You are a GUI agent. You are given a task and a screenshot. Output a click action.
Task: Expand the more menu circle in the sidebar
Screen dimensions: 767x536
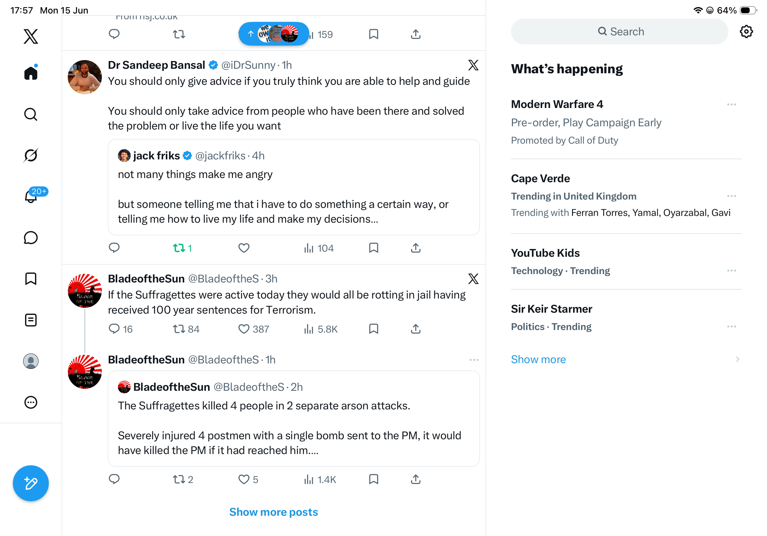tap(31, 402)
